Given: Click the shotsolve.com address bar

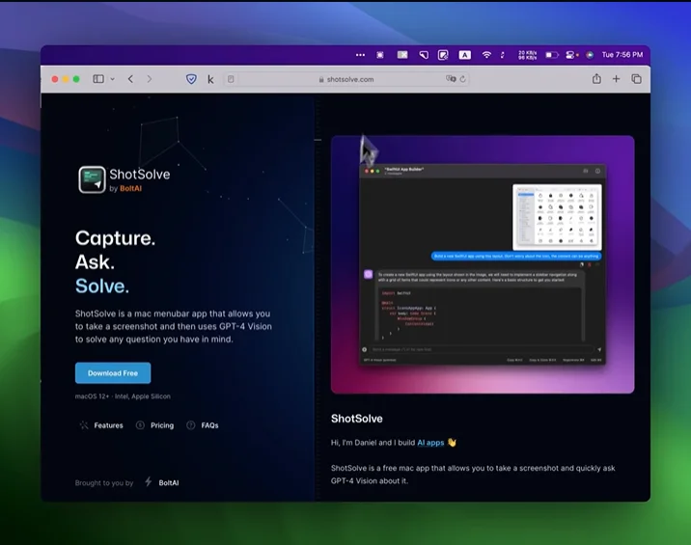Looking at the screenshot, I should (349, 79).
